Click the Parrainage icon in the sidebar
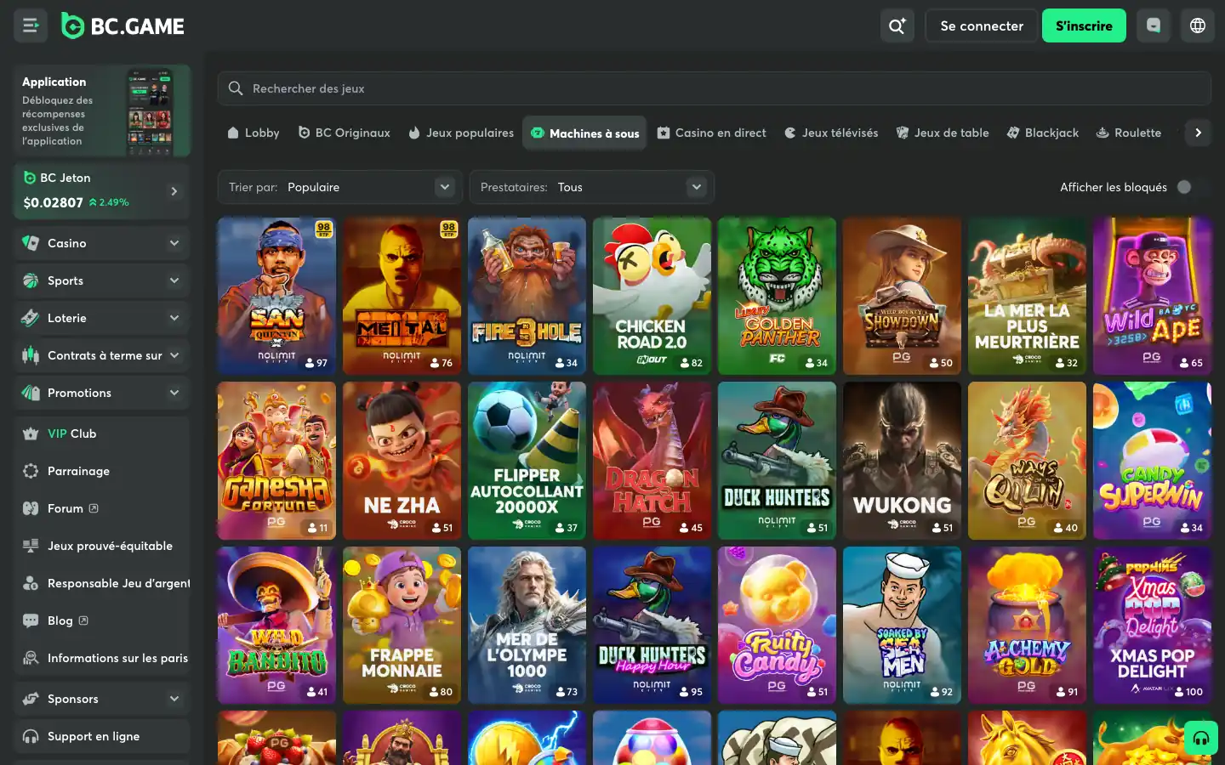The height and width of the screenshot is (765, 1225). pyautogui.click(x=31, y=471)
